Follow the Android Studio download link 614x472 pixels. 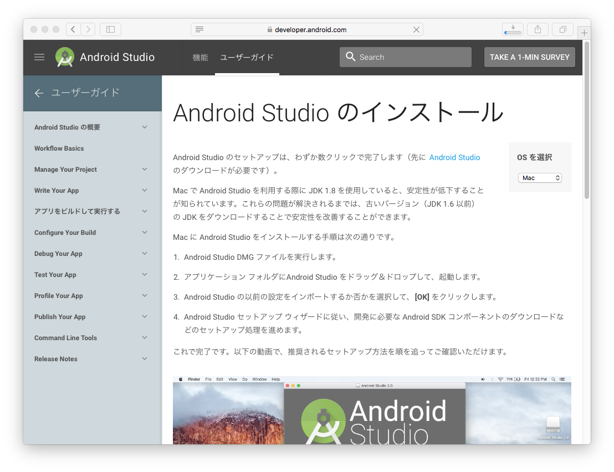454,157
